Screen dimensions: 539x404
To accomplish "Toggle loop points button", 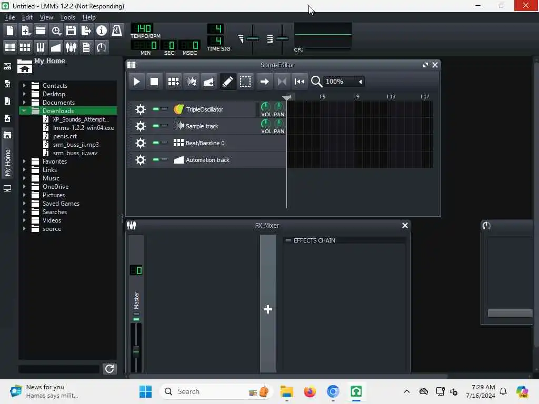I will click(282, 82).
